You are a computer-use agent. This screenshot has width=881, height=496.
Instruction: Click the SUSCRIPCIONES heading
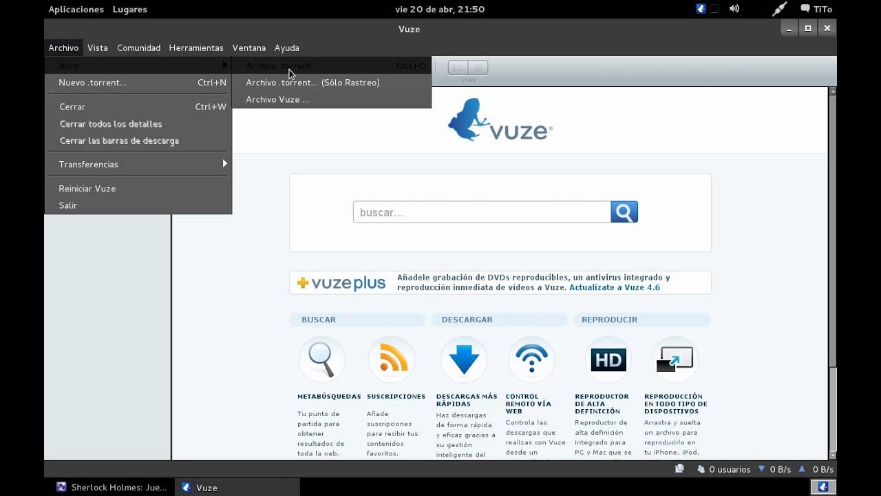[x=396, y=396]
